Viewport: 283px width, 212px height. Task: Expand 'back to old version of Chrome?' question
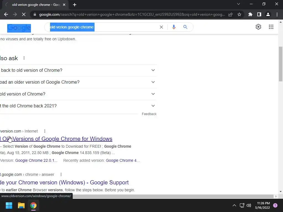[78, 70]
